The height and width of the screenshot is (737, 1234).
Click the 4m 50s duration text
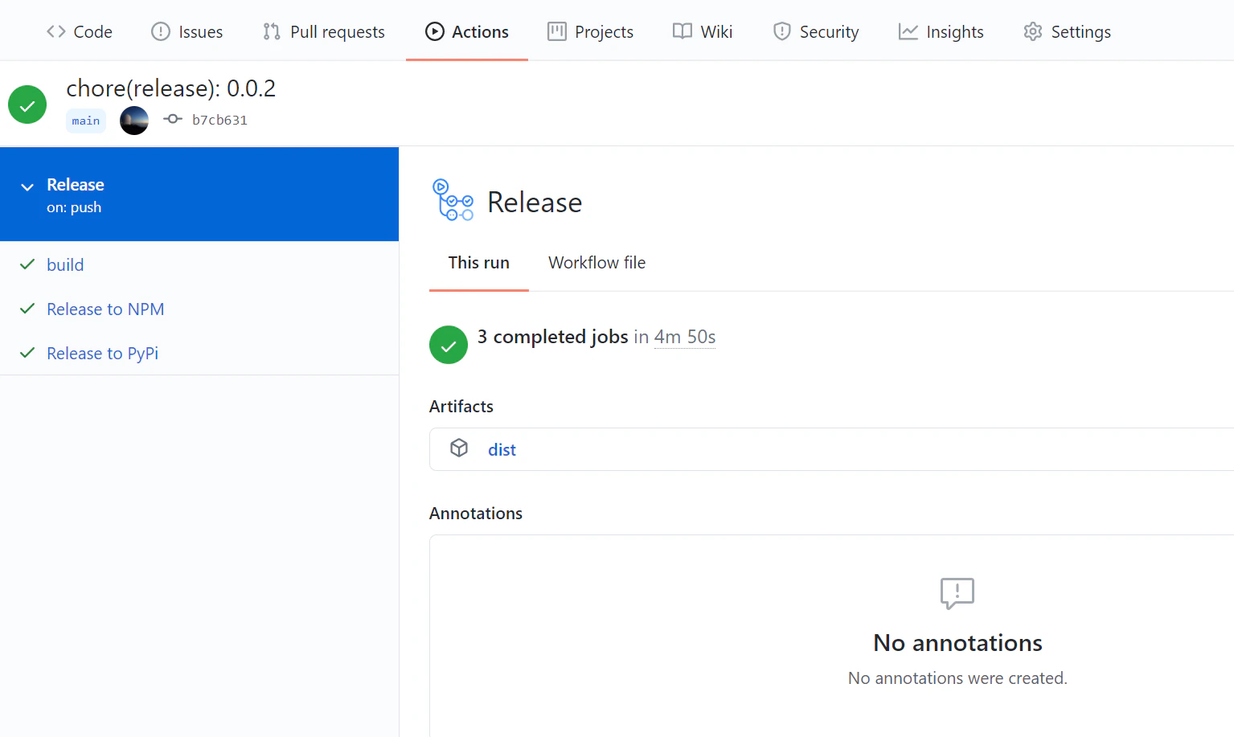(685, 337)
